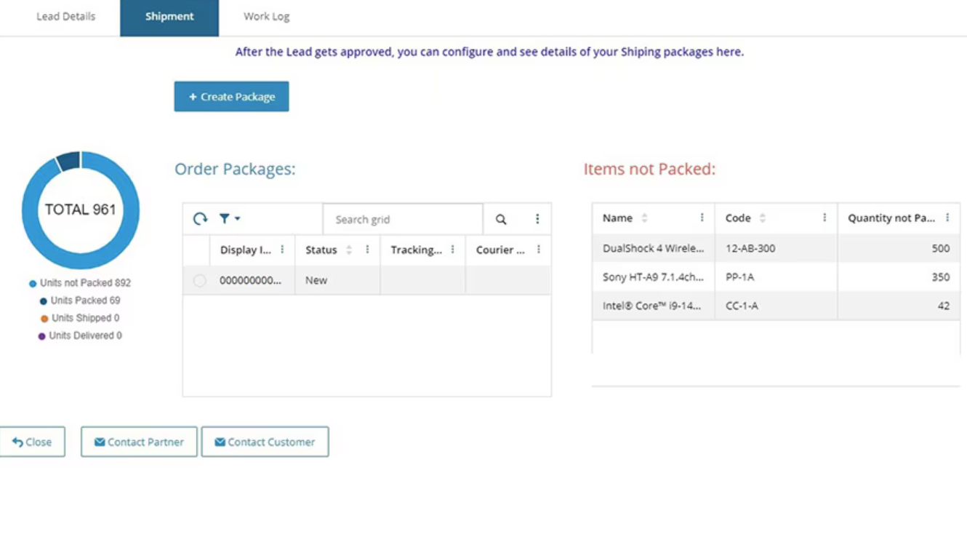Image resolution: width=967 pixels, height=553 pixels.
Task: Open the Tracking column menu
Action: (x=453, y=250)
